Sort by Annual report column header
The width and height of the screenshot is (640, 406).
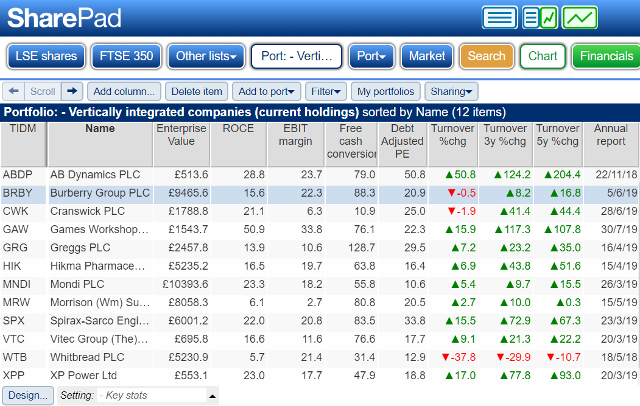pos(611,144)
